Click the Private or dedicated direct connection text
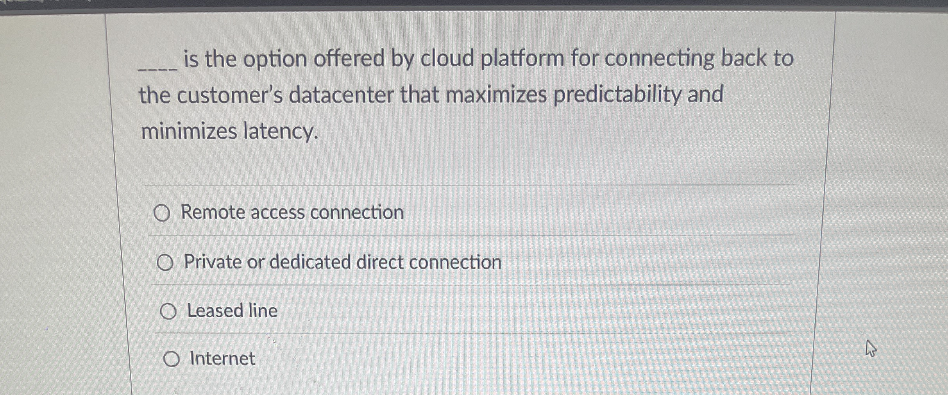The image size is (948, 395). 343,261
